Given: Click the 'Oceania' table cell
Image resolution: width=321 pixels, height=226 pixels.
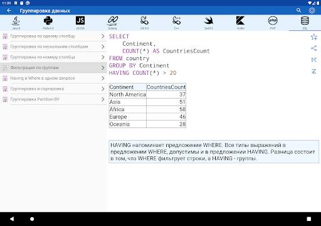Looking at the screenshot, I should 127,124.
